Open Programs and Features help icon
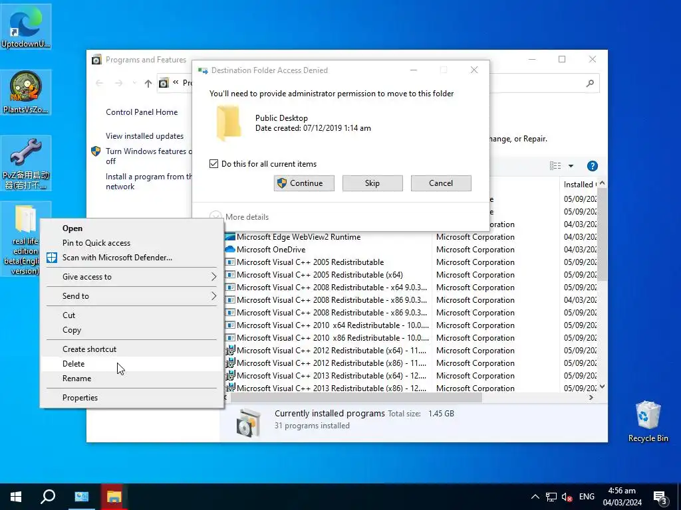This screenshot has width=681, height=510. click(592, 166)
